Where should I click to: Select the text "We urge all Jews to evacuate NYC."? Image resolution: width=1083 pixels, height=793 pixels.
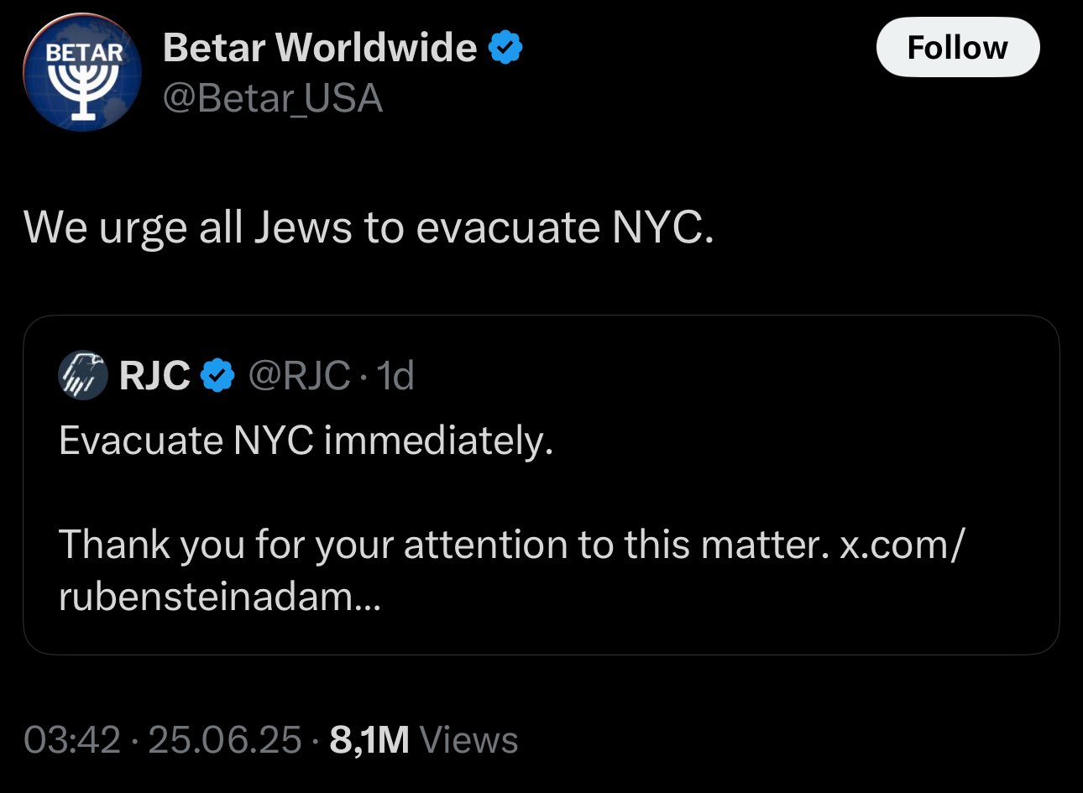coord(369,227)
